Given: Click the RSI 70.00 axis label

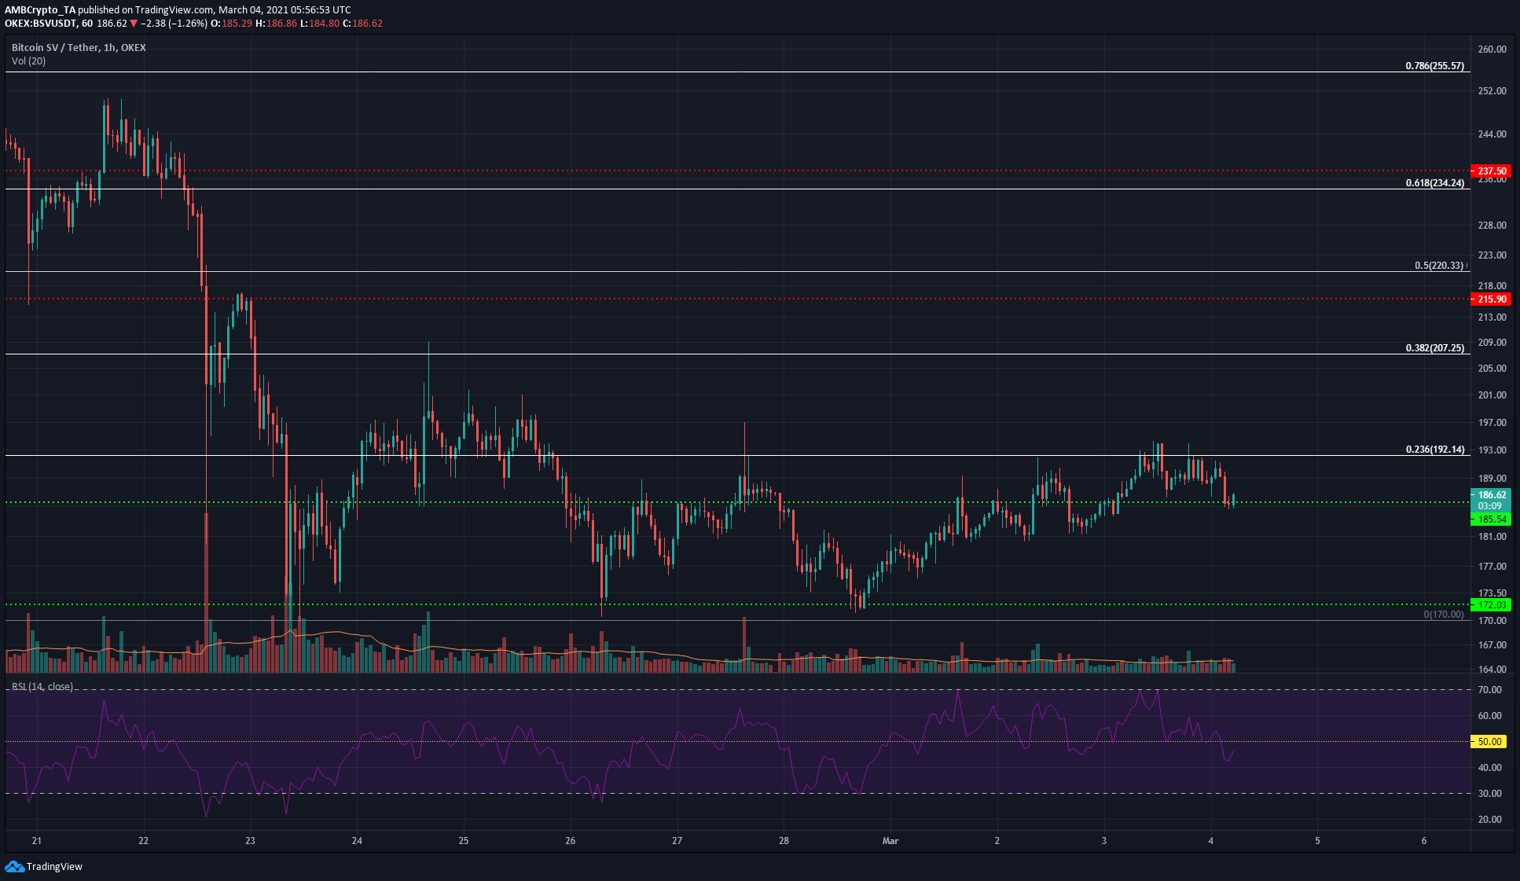Looking at the screenshot, I should tap(1490, 690).
